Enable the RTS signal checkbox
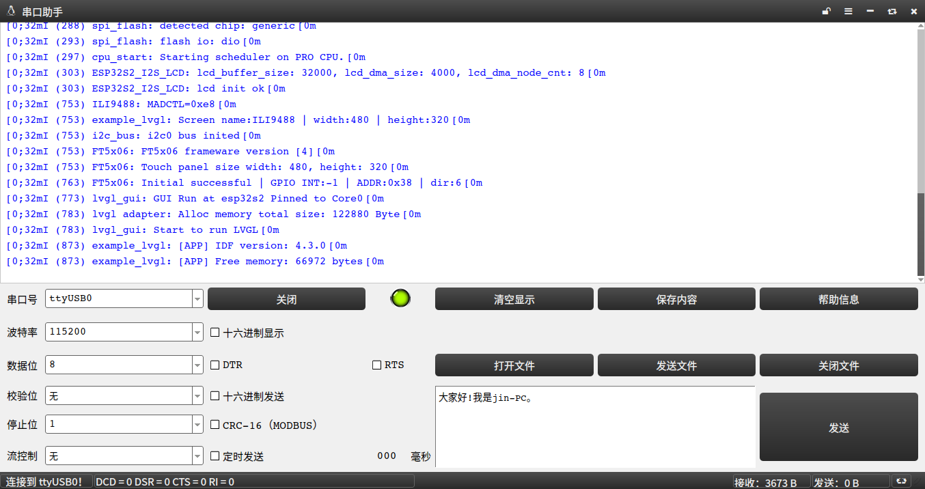925x489 pixels. click(x=376, y=365)
